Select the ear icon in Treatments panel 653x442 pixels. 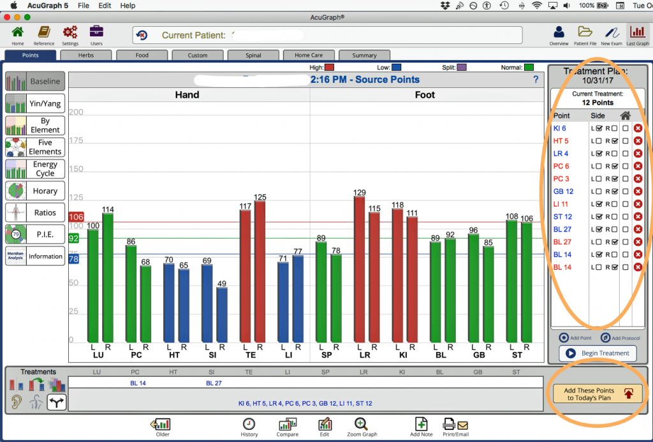pos(17,402)
